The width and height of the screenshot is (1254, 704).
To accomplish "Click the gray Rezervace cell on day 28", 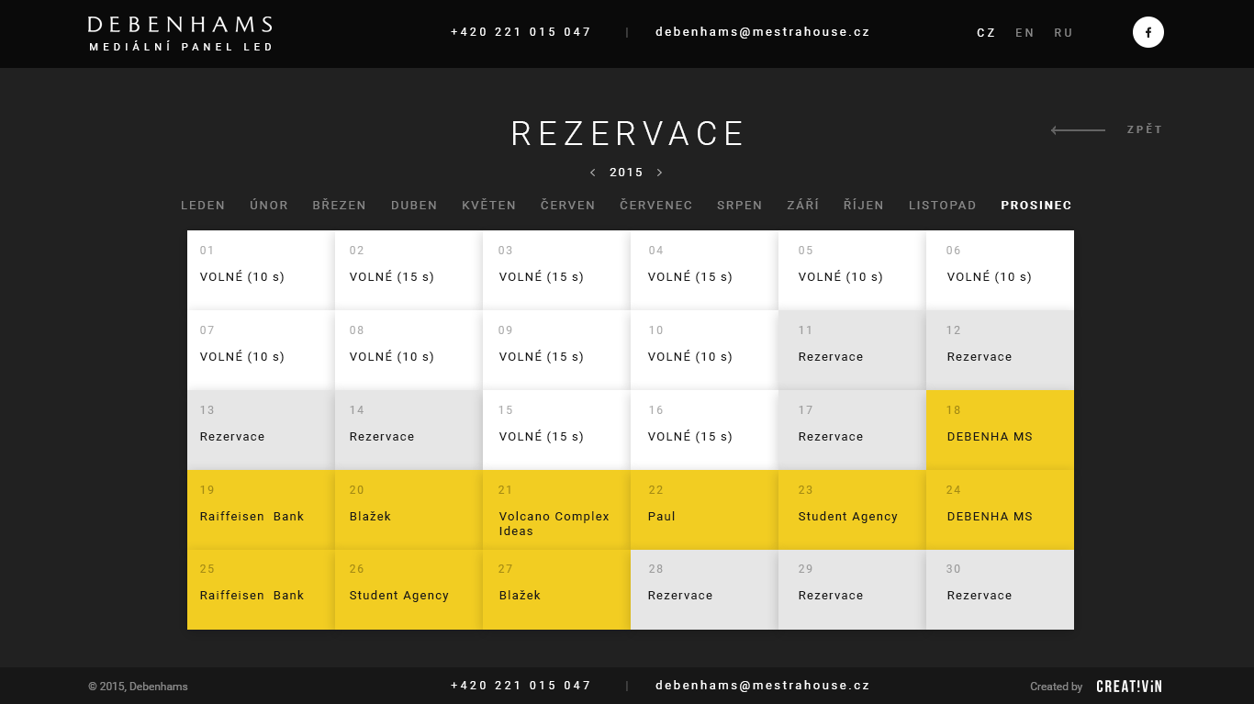I will (704, 589).
